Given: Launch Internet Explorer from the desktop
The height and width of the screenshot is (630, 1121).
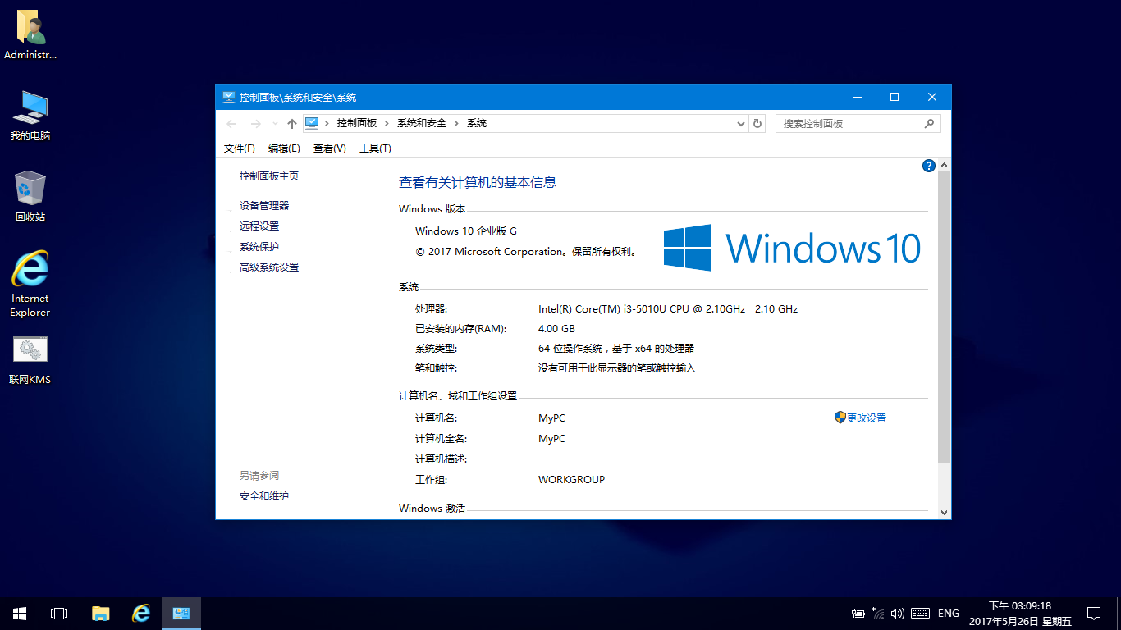Looking at the screenshot, I should pos(30,283).
